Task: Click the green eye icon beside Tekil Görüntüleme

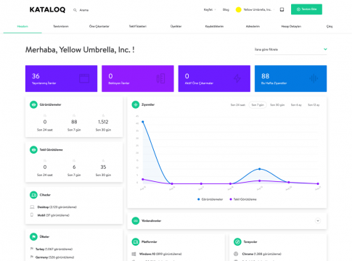Action: tap(33, 150)
